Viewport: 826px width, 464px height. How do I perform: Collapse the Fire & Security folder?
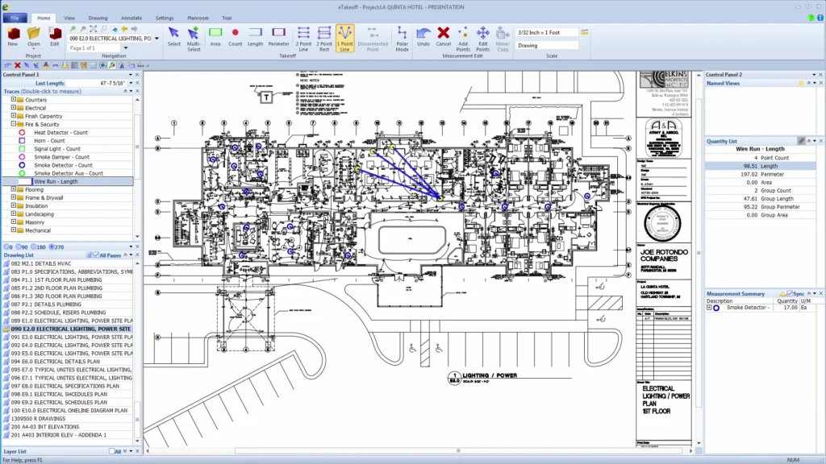tap(14, 124)
